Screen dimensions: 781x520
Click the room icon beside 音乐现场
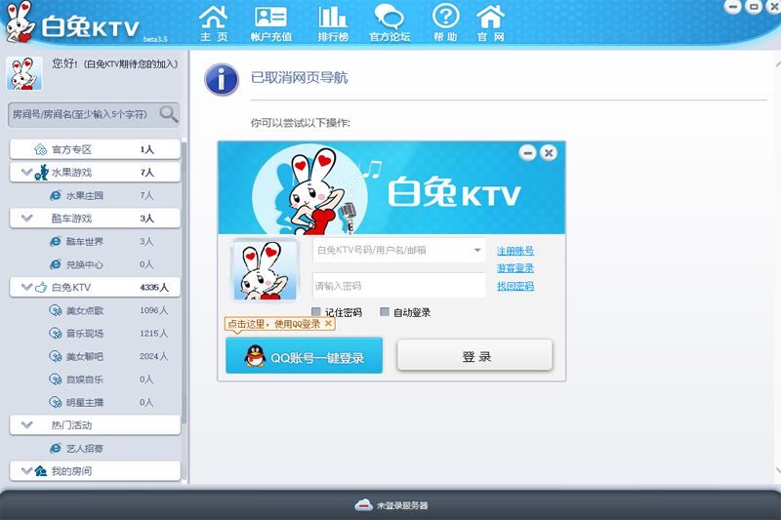point(56,334)
